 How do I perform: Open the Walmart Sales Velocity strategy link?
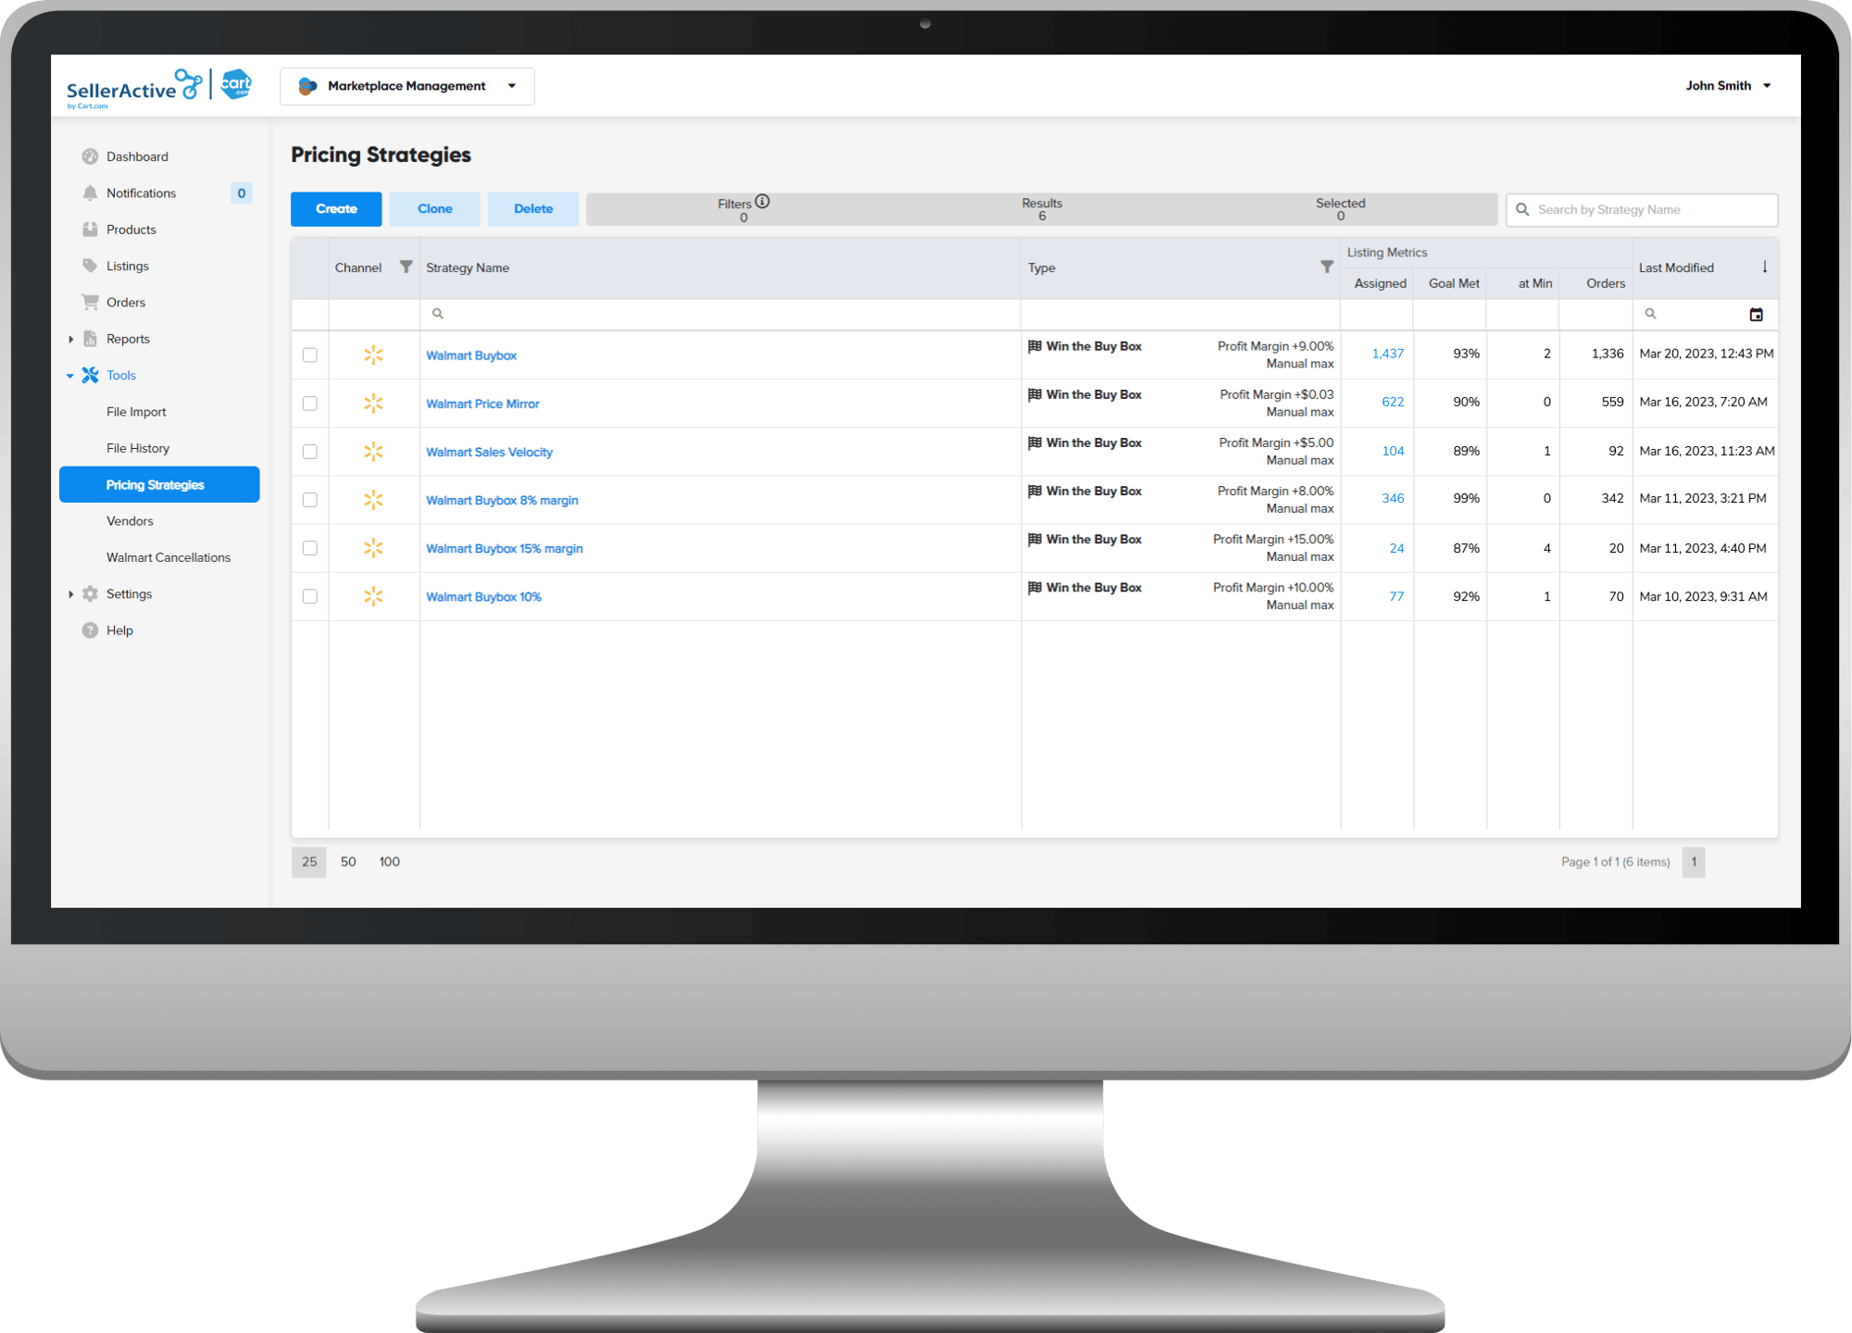pos(489,452)
